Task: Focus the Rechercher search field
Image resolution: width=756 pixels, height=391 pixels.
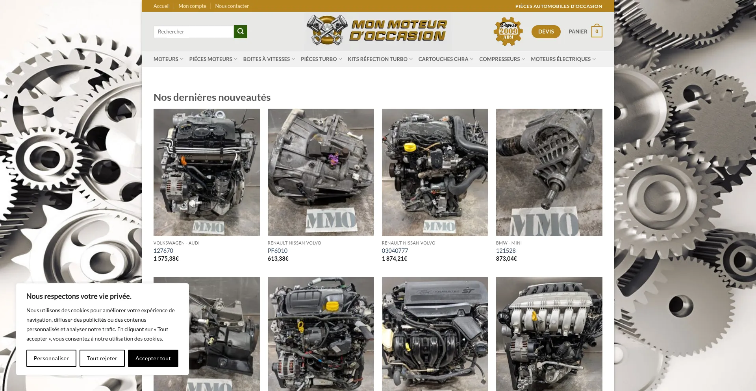Action: tap(193, 32)
